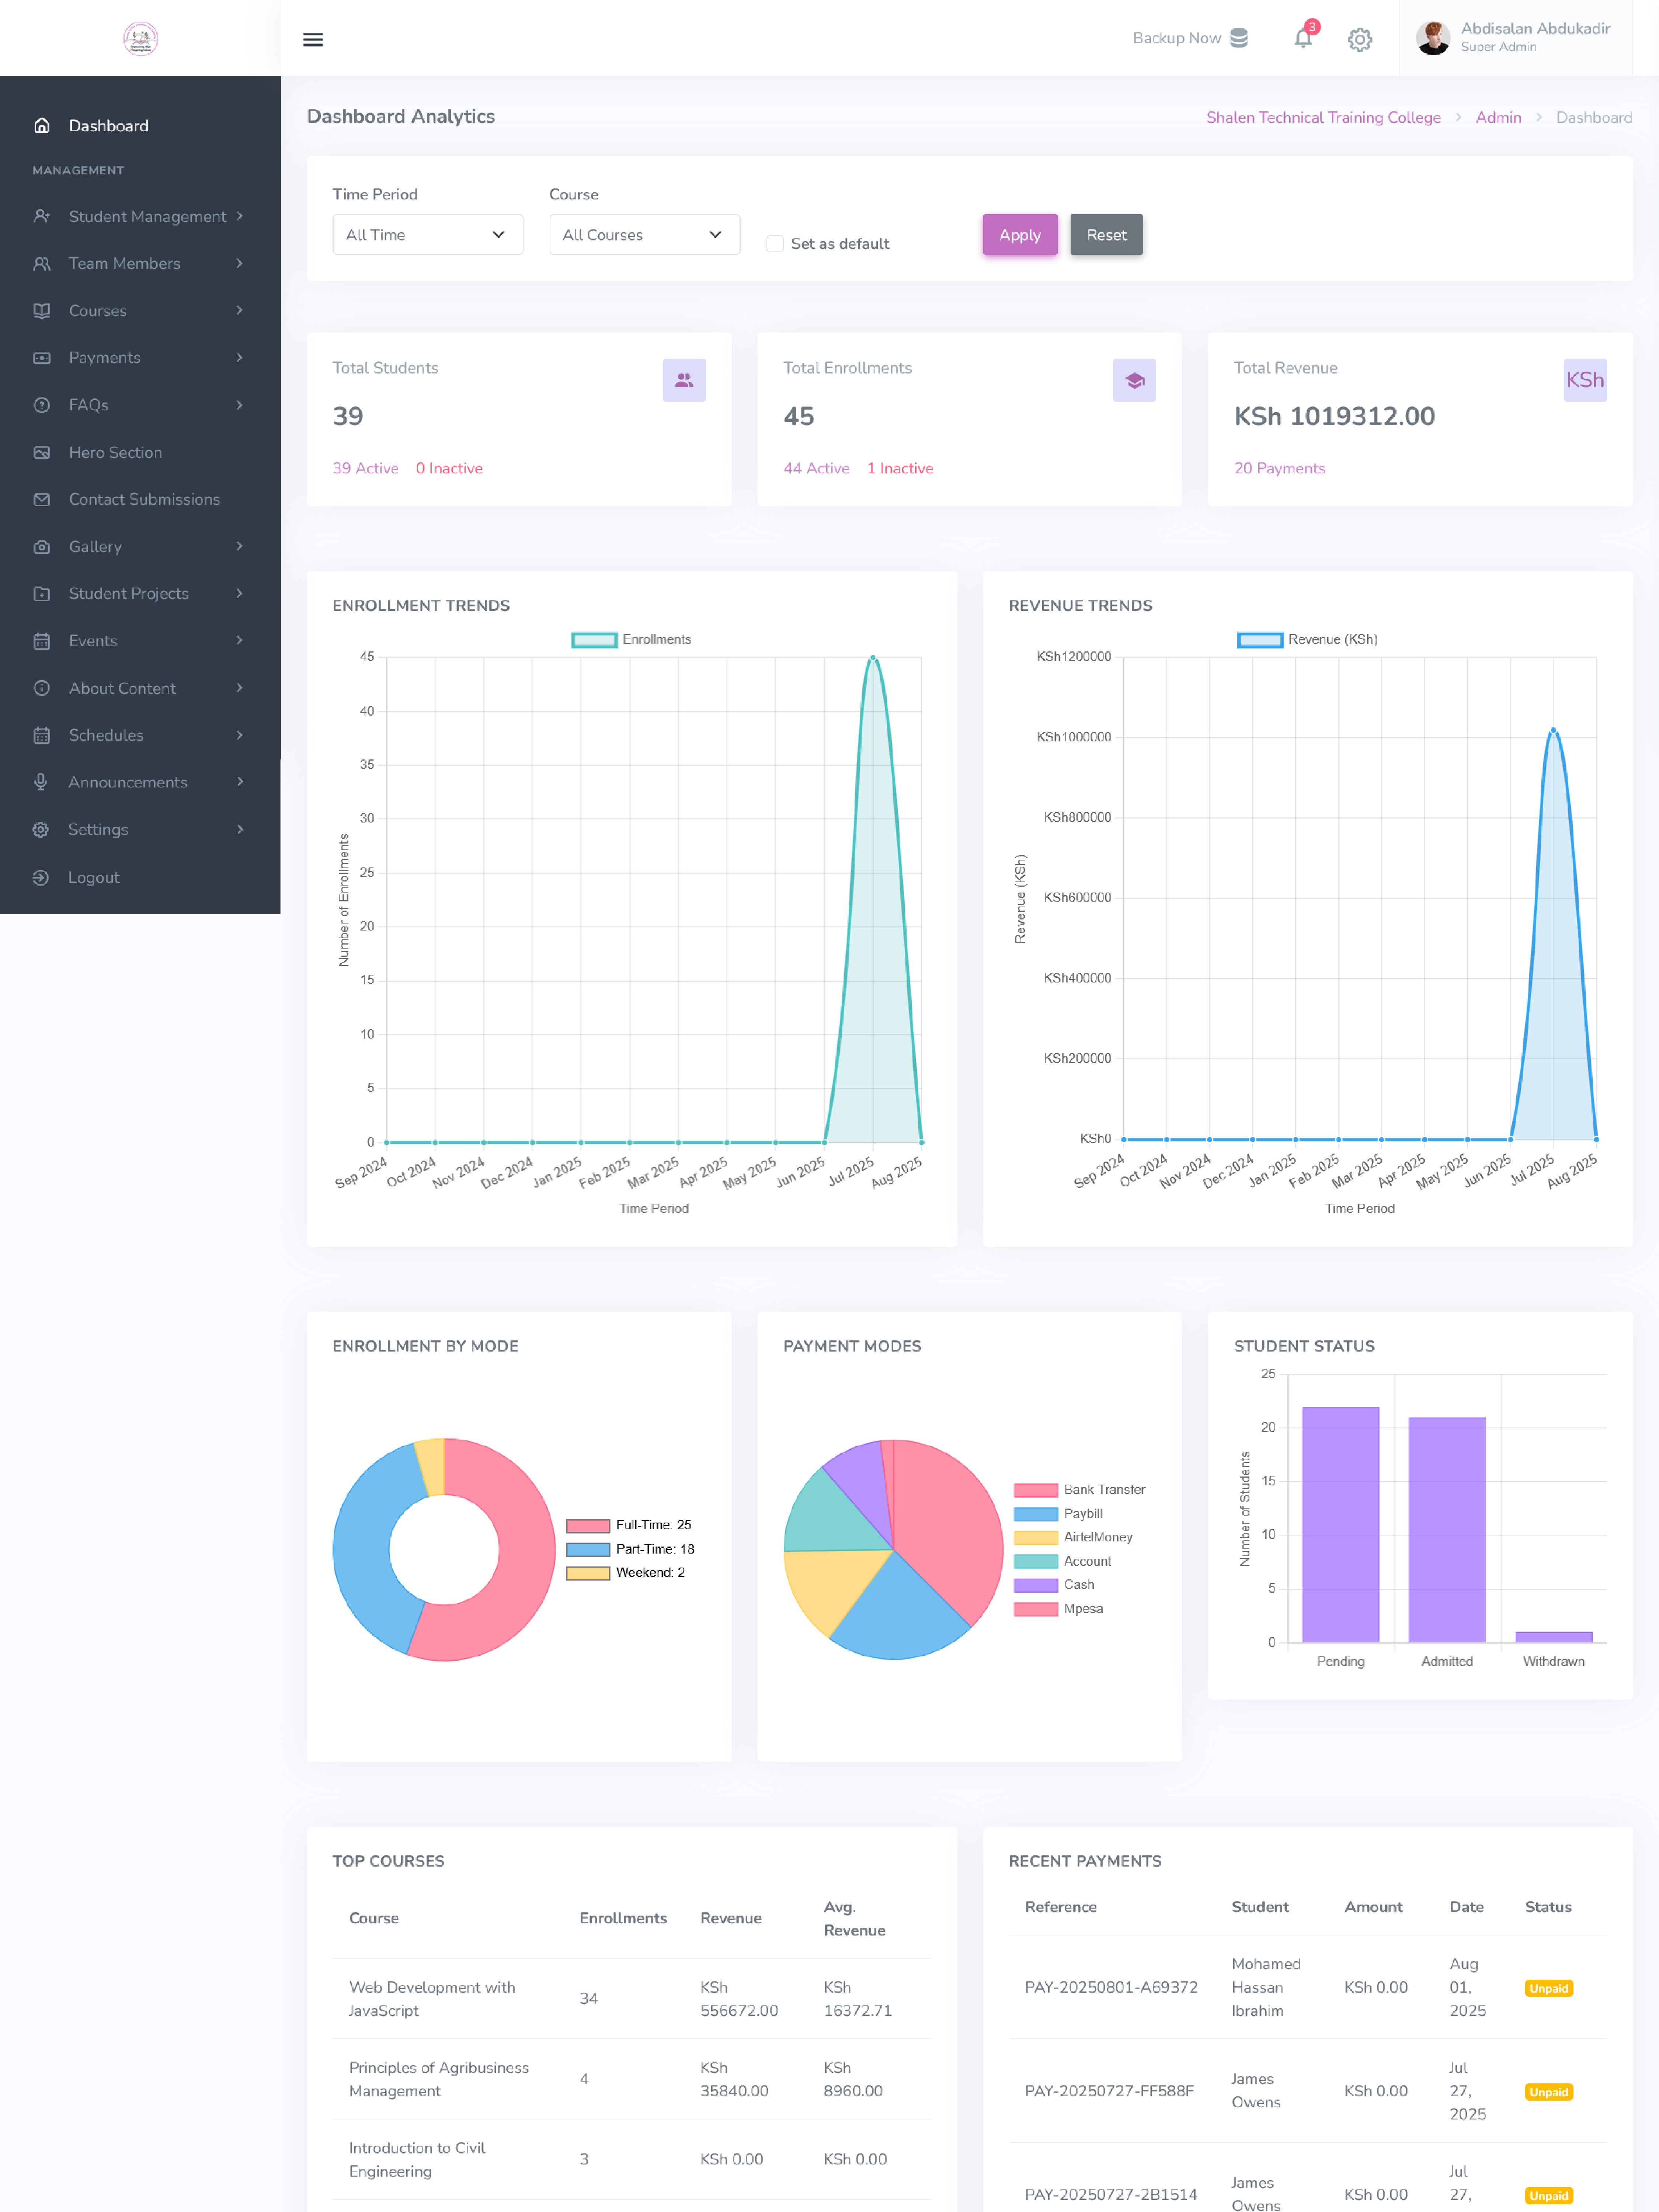
Task: Expand the Team Members chevron
Action: (239, 264)
